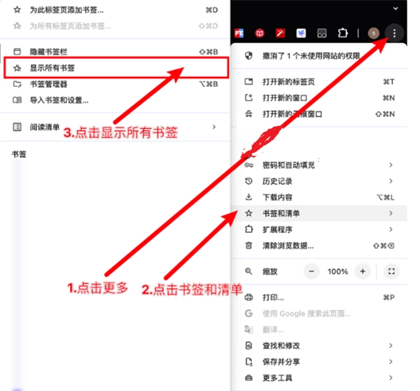Click the red book extension icon
This screenshot has height=391, width=420.
pos(260,33)
